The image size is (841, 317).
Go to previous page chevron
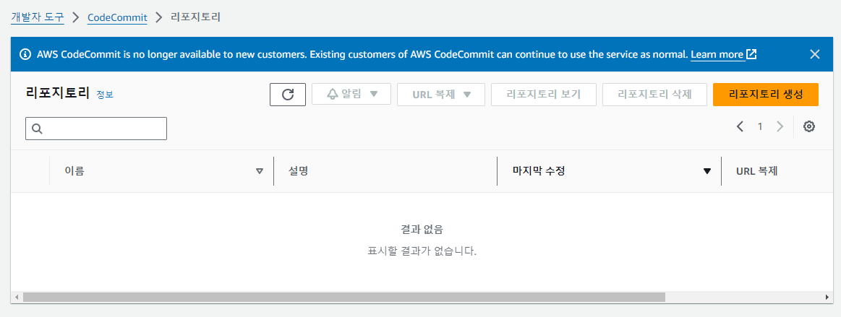[740, 126]
